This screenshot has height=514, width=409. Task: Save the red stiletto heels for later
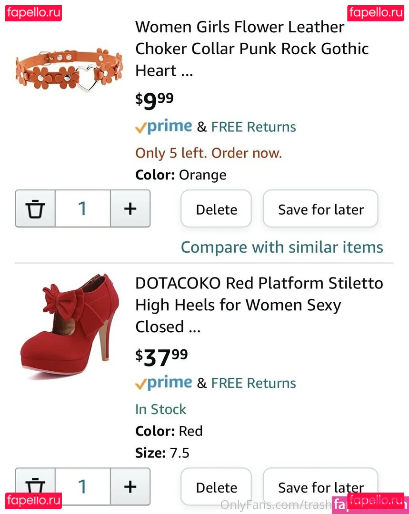[x=320, y=487]
